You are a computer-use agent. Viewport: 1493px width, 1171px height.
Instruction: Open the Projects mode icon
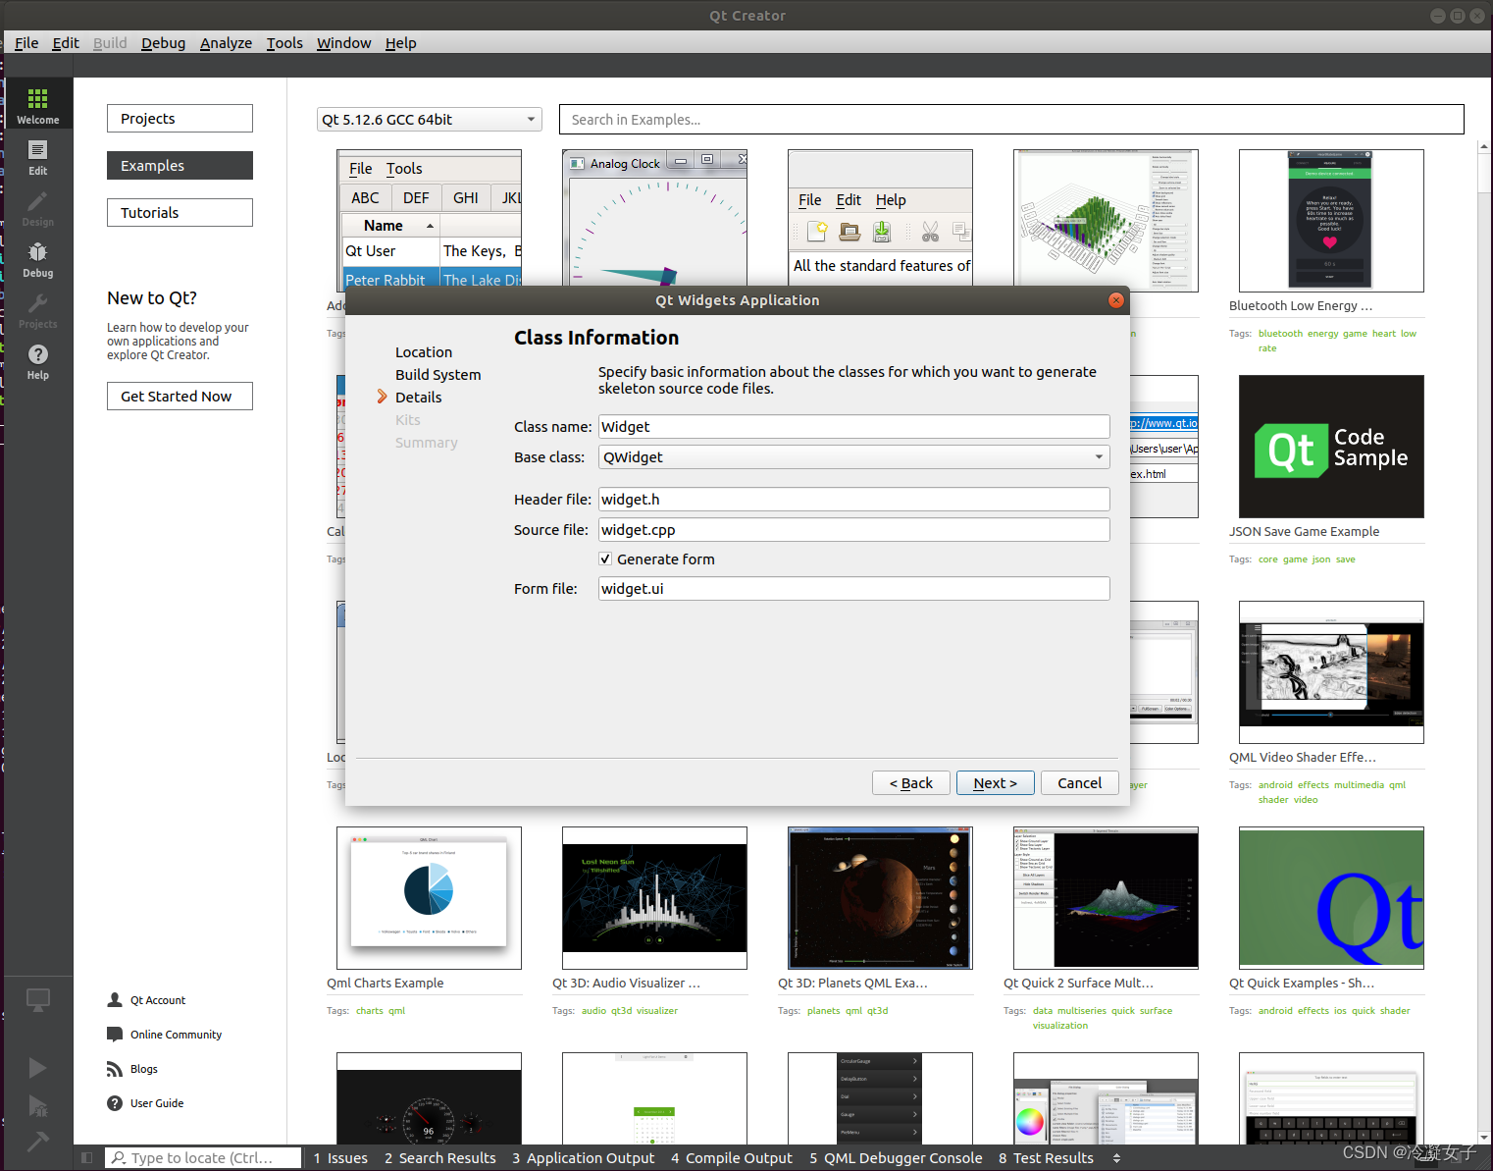[37, 308]
